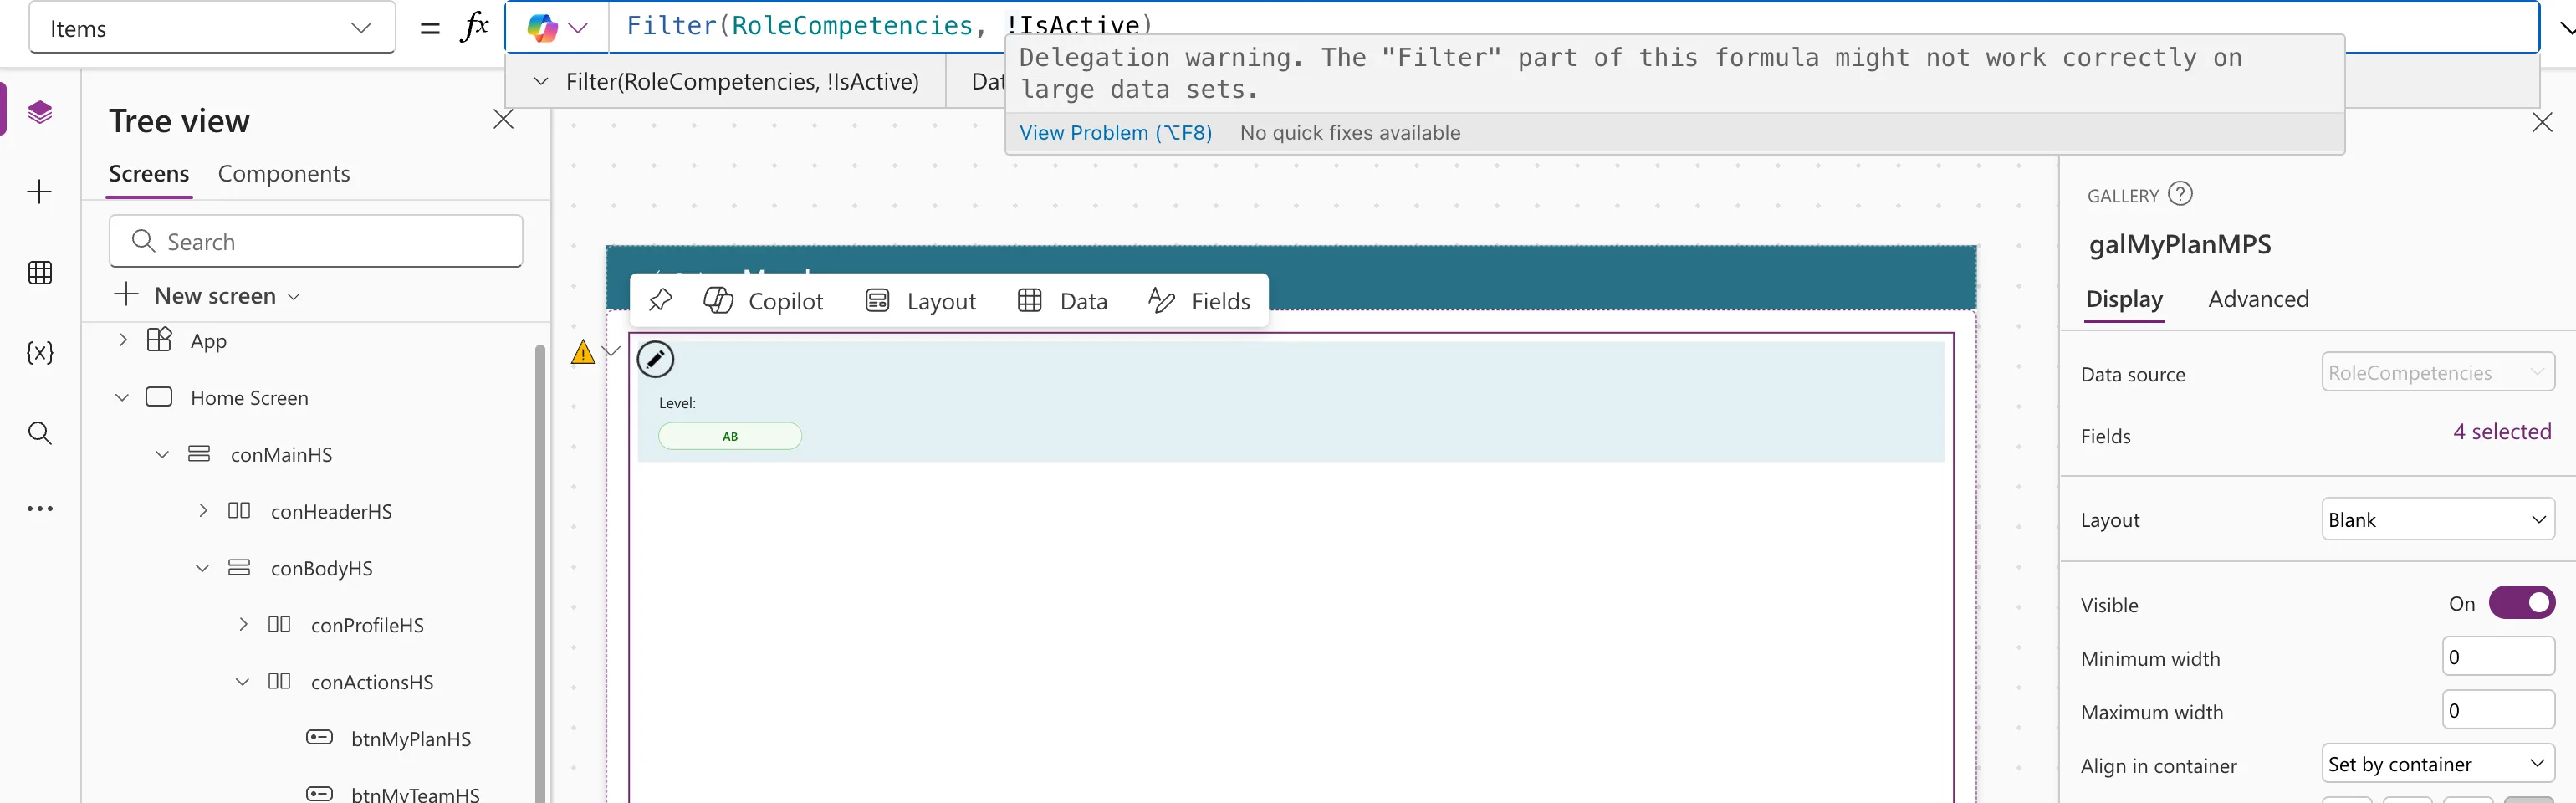Screen dimensions: 2576x803
Task: Open the Copilot formula dropdown chevron
Action: point(578,28)
